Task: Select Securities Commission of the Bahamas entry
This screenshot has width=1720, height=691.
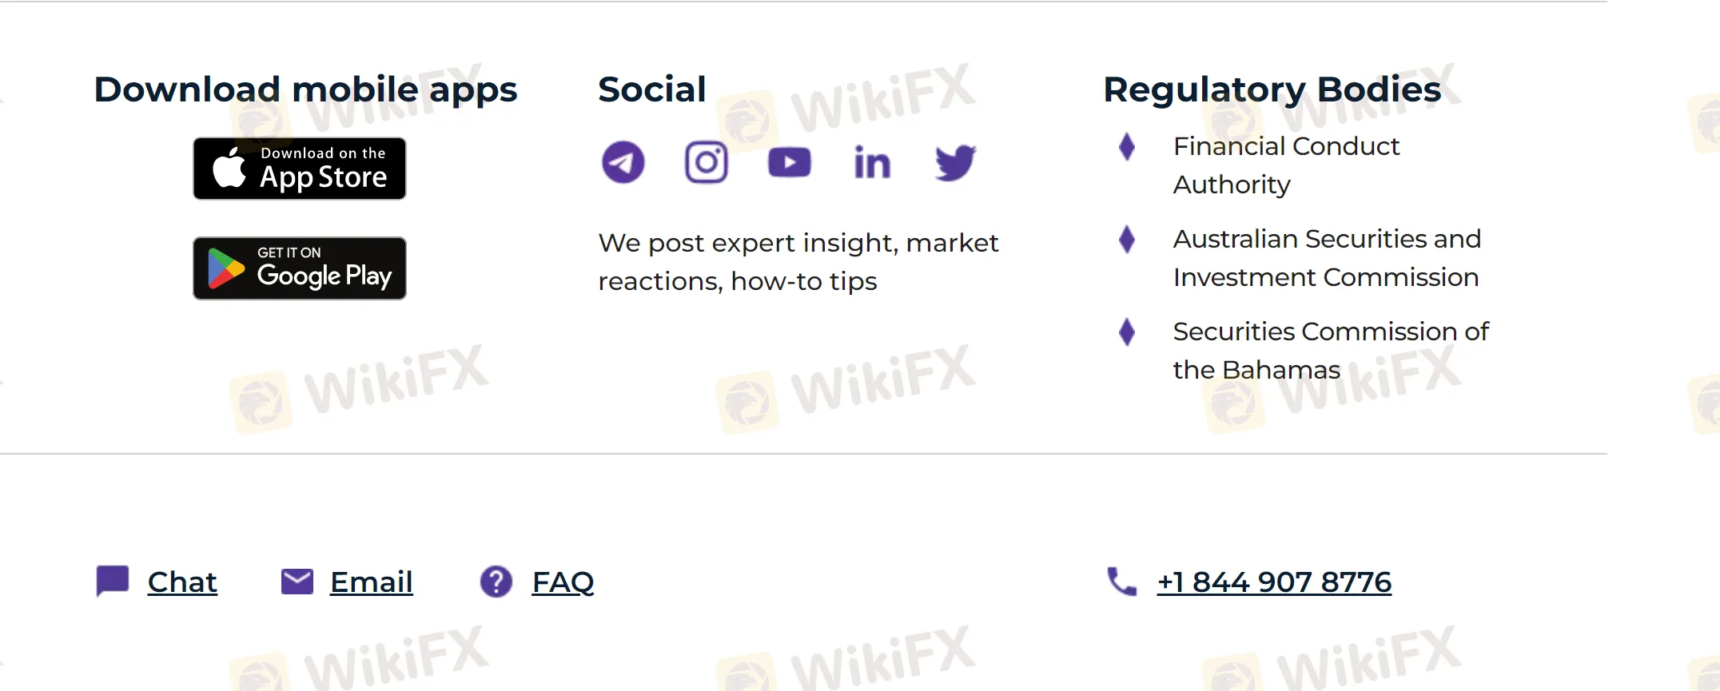Action: click(x=1331, y=351)
